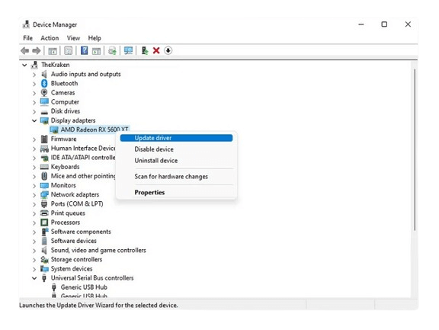Image resolution: width=439 pixels, height=330 pixels.
Task: Click the Back arrow toolbar icon
Action: pyautogui.click(x=25, y=50)
